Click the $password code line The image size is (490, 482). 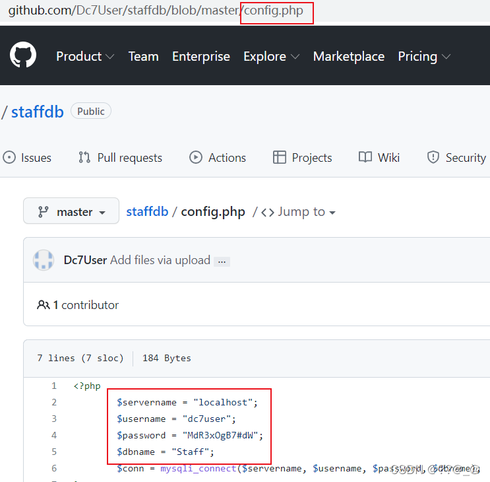coord(190,435)
